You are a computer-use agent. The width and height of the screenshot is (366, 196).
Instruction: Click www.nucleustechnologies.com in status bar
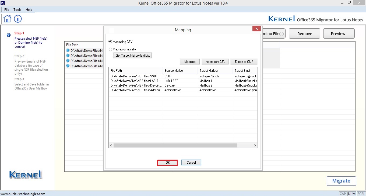tap(23, 194)
